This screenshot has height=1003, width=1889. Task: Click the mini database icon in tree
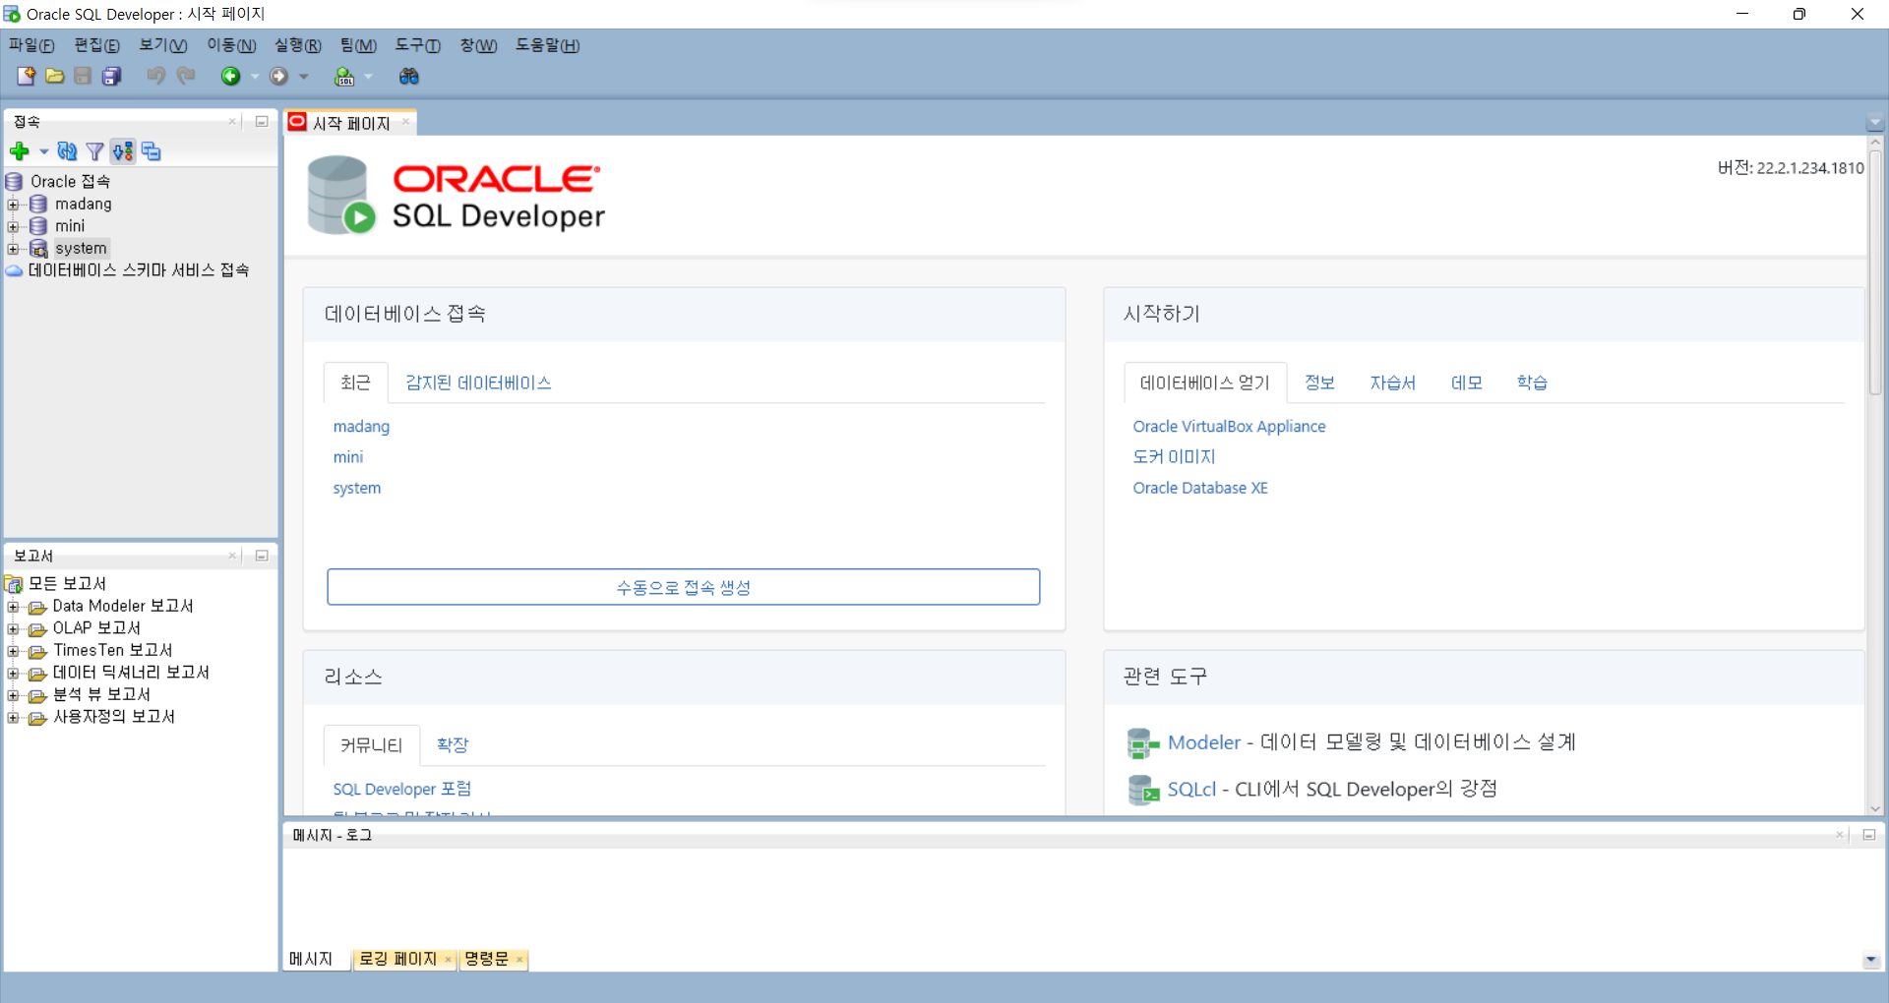[38, 225]
